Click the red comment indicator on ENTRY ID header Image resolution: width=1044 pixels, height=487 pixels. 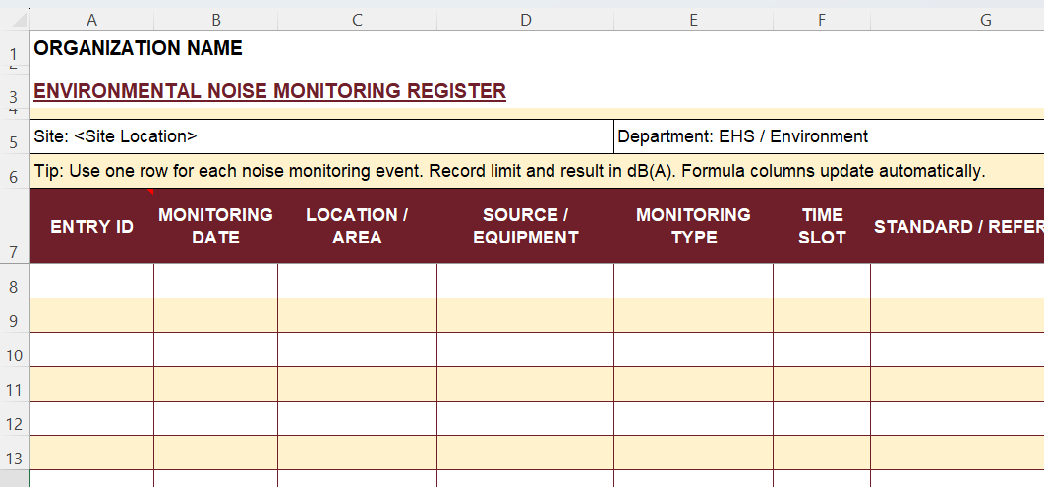pyautogui.click(x=150, y=191)
